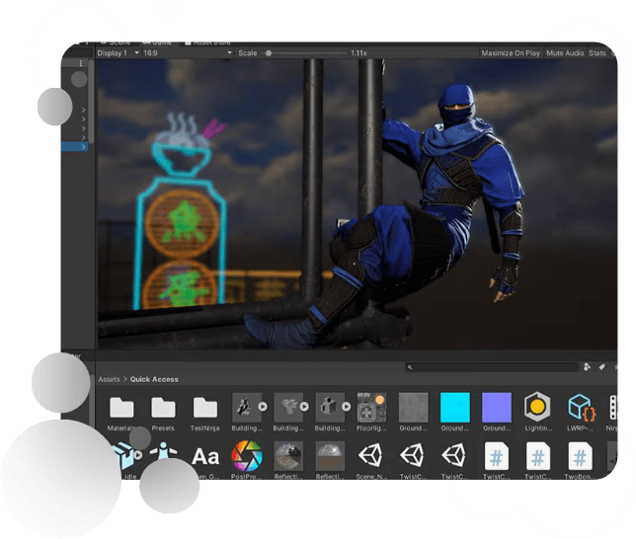This screenshot has width=636, height=539.
Task: Select the Scene_N... Unity scene asset
Action: click(x=370, y=456)
